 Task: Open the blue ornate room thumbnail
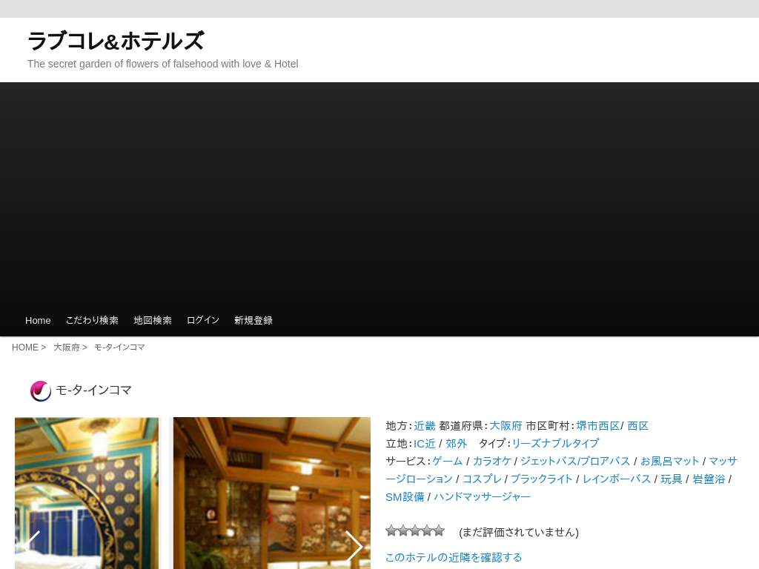click(x=87, y=493)
